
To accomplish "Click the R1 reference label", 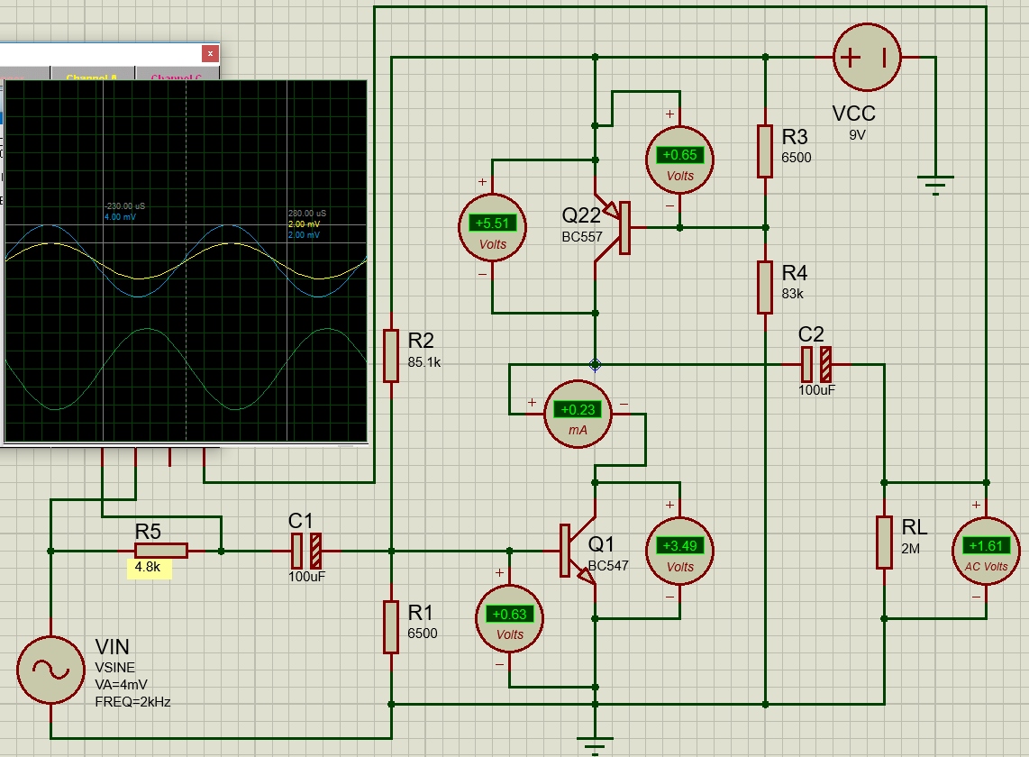I will [x=420, y=613].
